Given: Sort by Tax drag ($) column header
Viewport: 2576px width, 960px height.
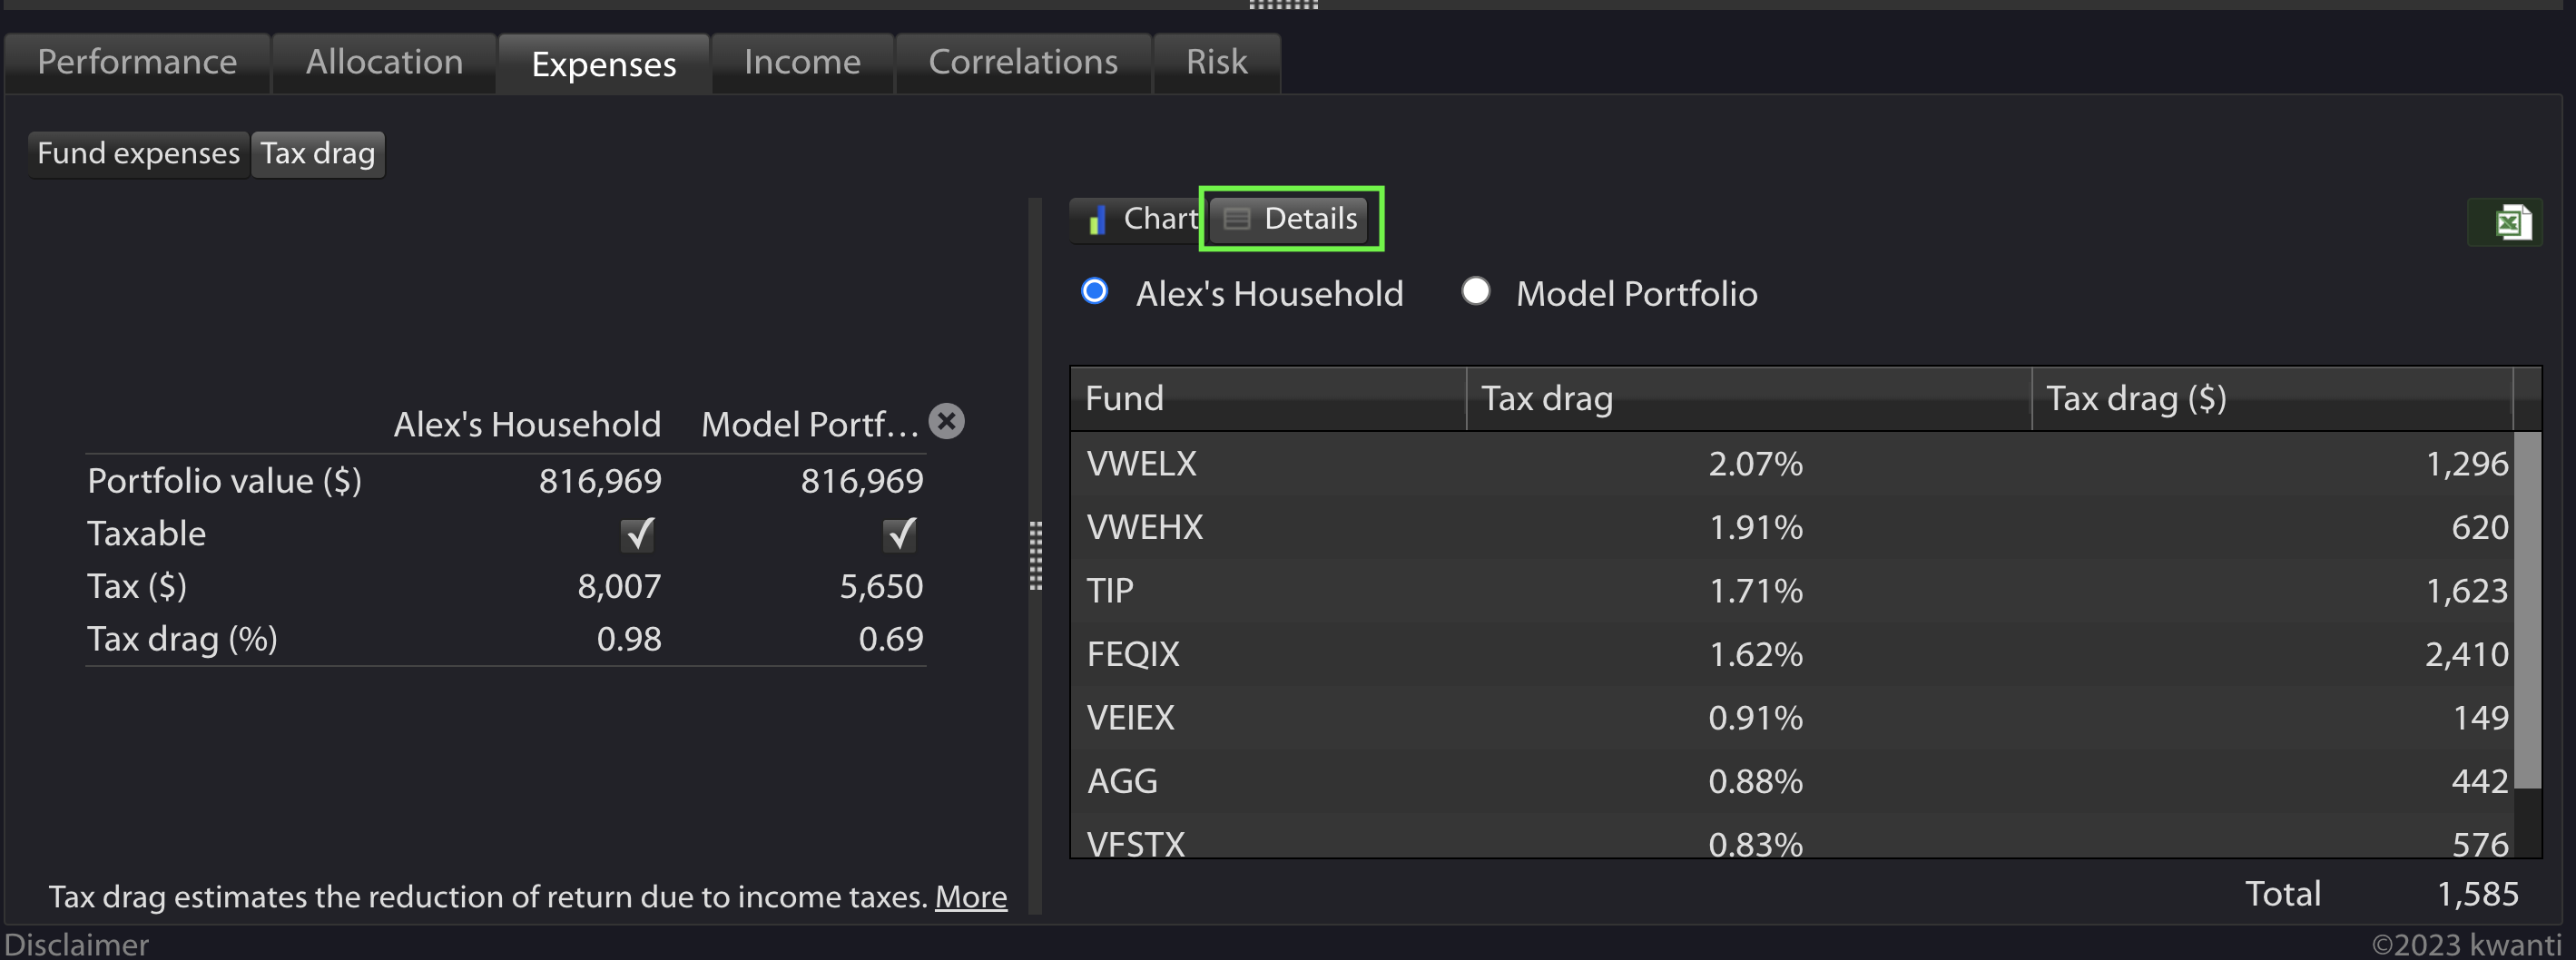Looking at the screenshot, I should point(2272,399).
